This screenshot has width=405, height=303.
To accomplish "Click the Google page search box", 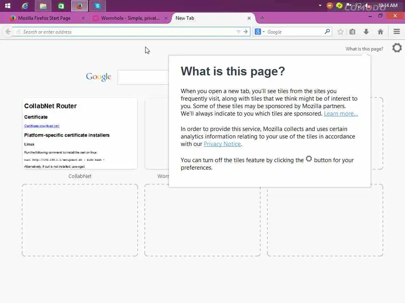I will [x=143, y=77].
